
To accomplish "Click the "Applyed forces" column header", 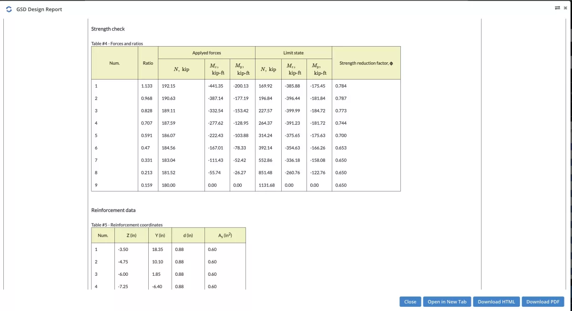I will pos(206,53).
